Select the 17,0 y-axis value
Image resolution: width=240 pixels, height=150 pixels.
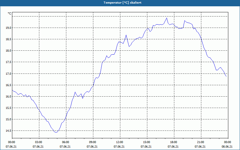pos(9,74)
